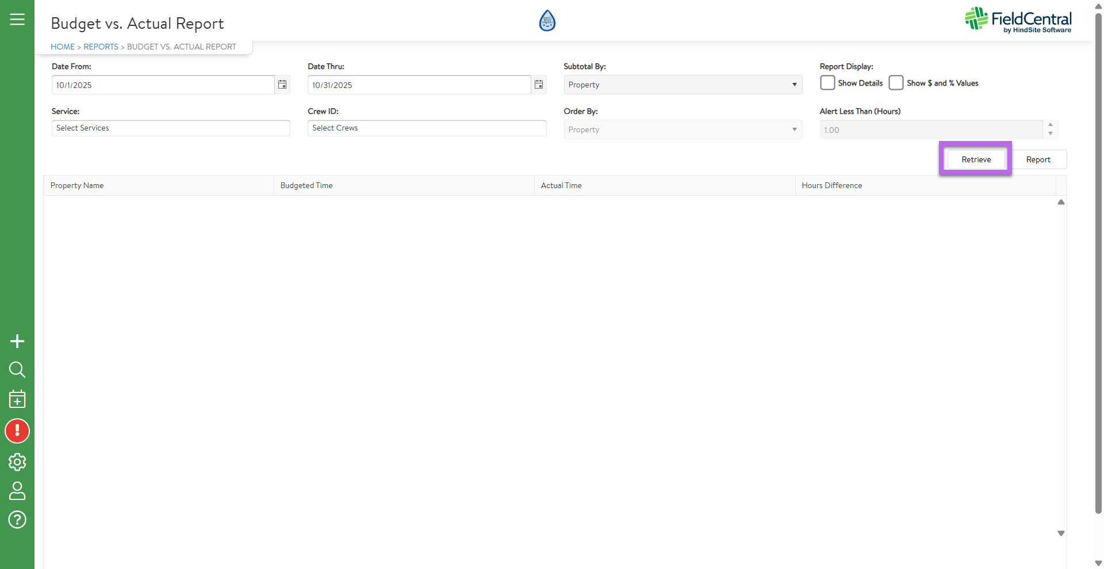This screenshot has height=569, width=1104.
Task: Open the Select Services multiselect field
Action: [171, 128]
